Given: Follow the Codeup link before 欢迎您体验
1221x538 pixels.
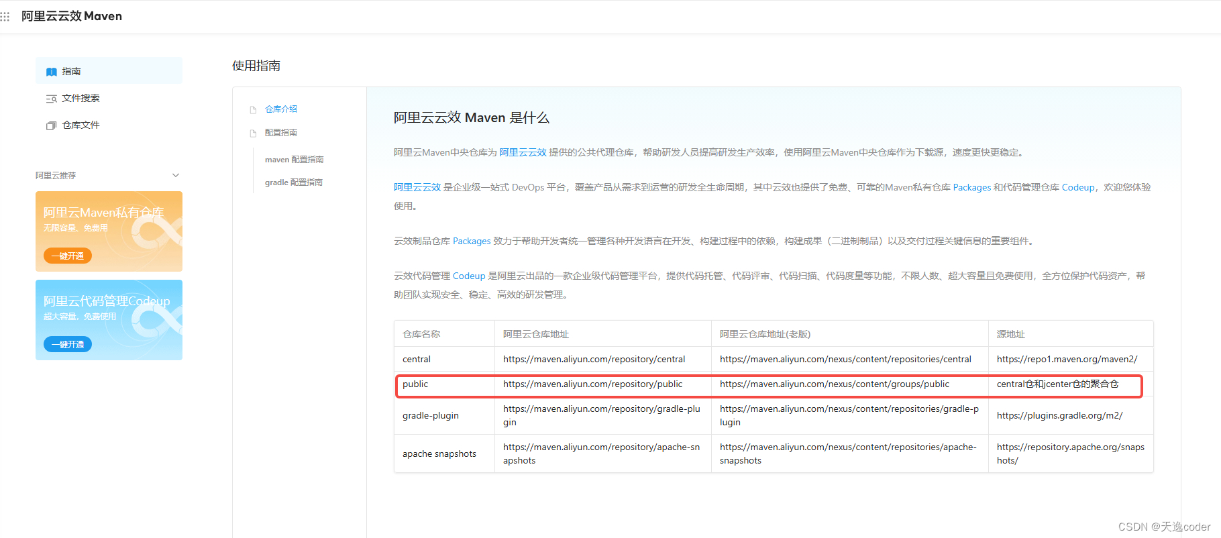Looking at the screenshot, I should coord(1078,187).
